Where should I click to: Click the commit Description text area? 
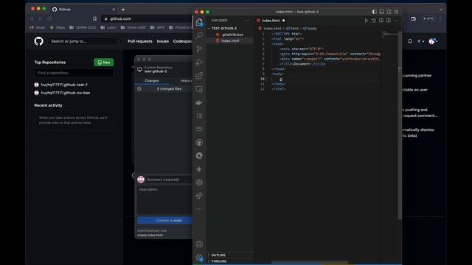coord(164,200)
